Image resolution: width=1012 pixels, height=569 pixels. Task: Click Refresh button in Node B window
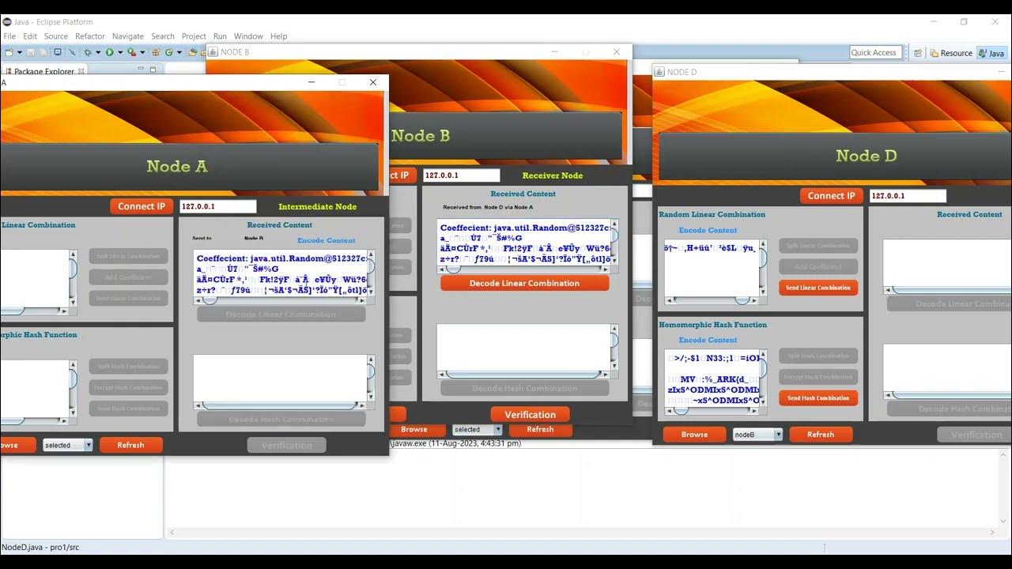pos(540,429)
